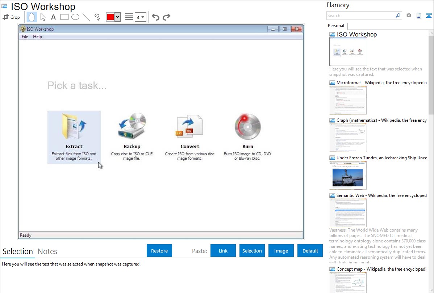Pick the rectangle shape tool

(64, 17)
